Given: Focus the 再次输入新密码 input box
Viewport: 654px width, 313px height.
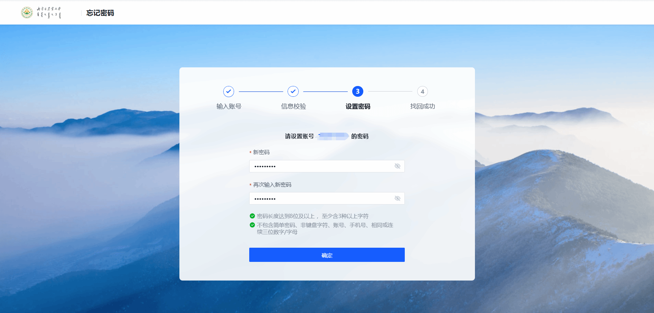Looking at the screenshot, I should [x=321, y=198].
